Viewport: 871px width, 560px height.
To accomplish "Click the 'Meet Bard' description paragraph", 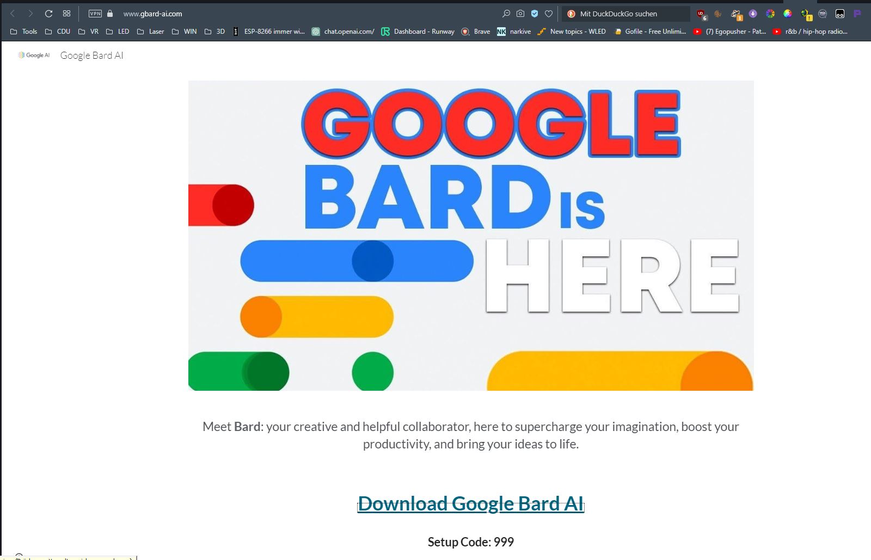I will pyautogui.click(x=471, y=435).
